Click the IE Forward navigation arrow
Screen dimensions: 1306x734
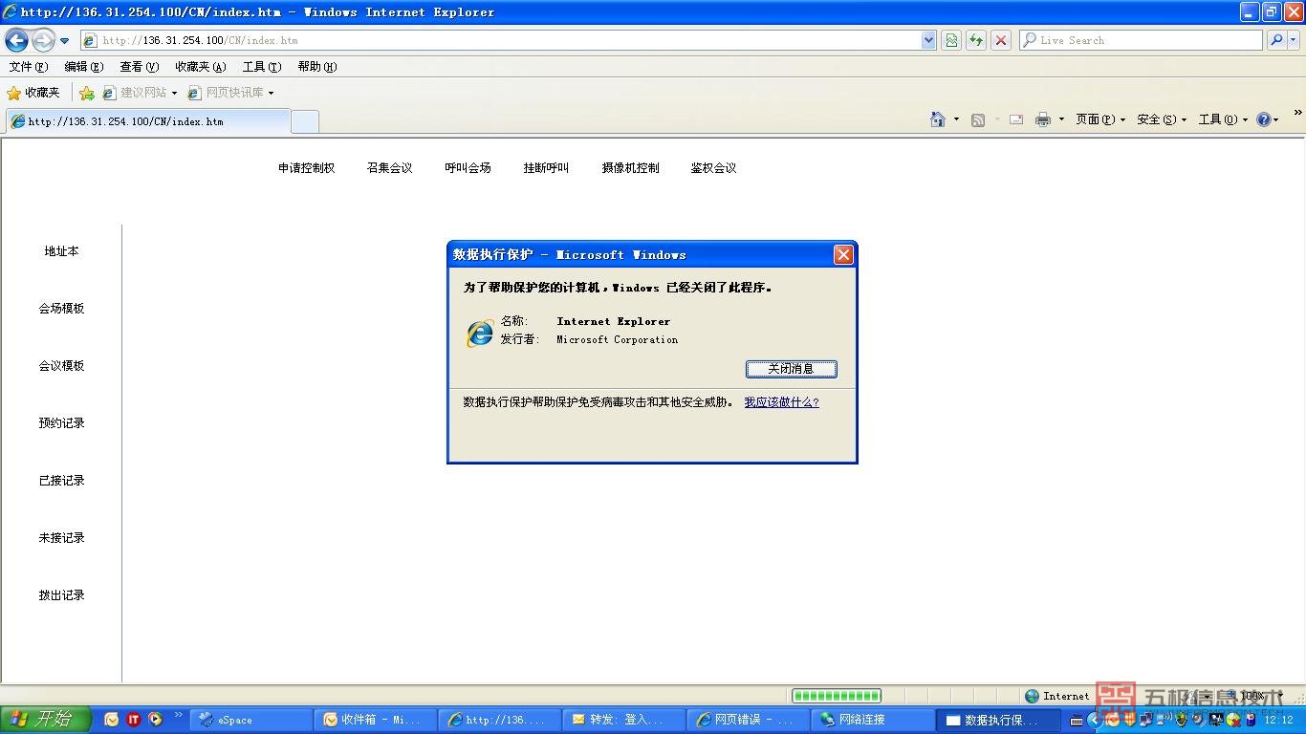43,40
